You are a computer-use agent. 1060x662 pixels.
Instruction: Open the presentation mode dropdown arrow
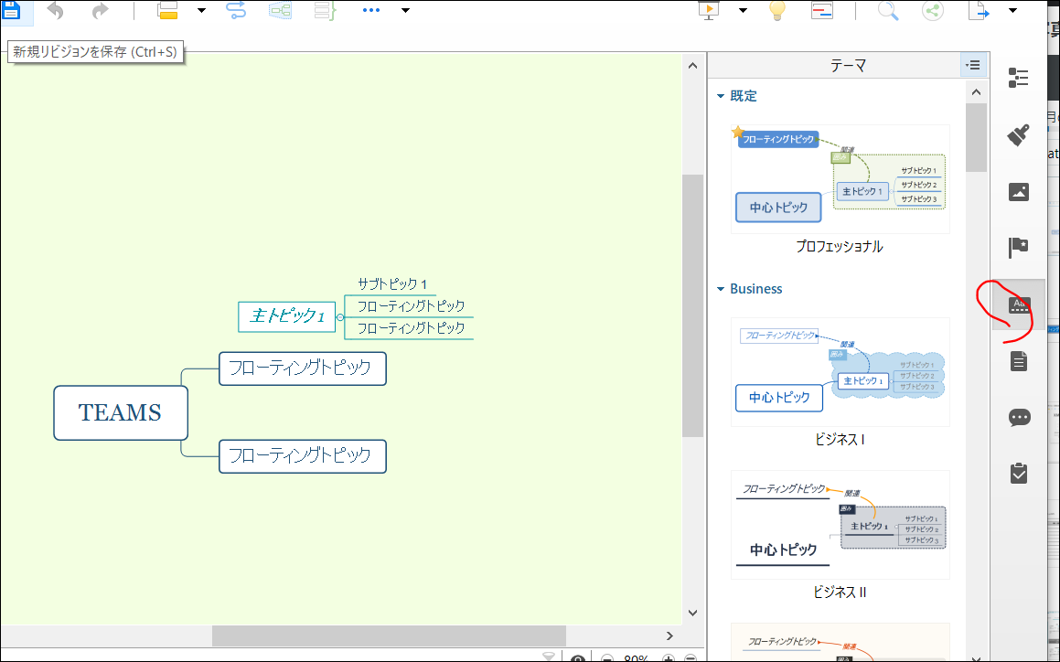tap(743, 10)
